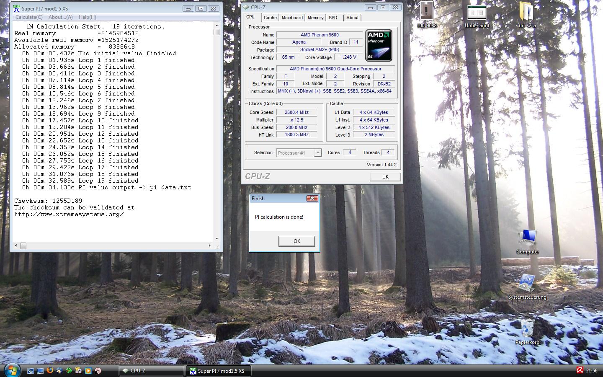The width and height of the screenshot is (603, 377).
Task: Select the CPU tab in CPU-Z
Action: pyautogui.click(x=250, y=17)
